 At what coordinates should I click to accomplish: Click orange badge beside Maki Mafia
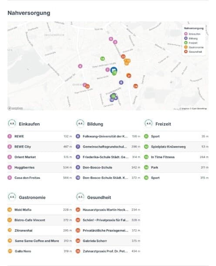coord(10,210)
